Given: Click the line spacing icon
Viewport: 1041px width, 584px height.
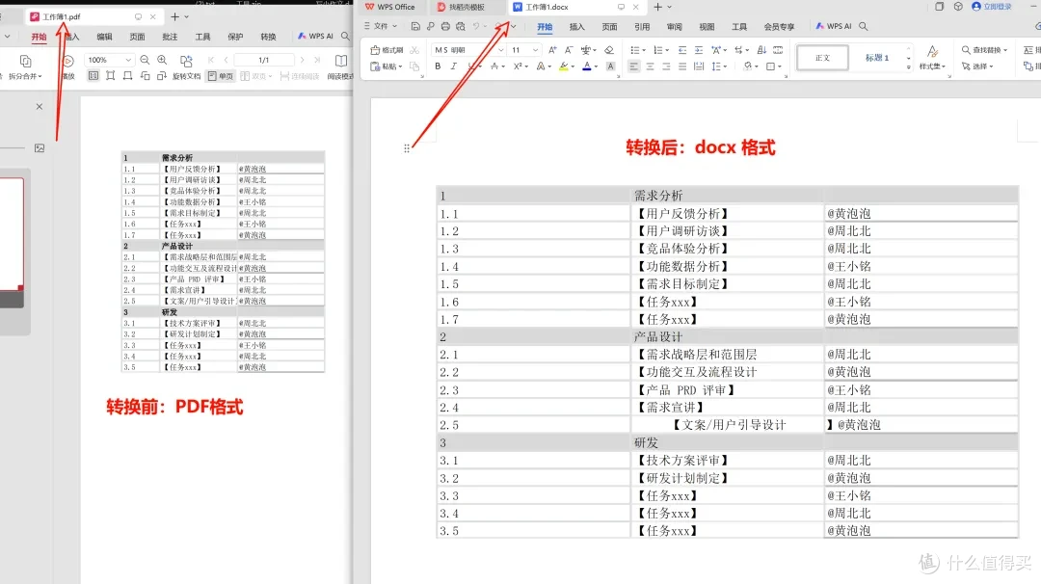Looking at the screenshot, I should (x=716, y=66).
